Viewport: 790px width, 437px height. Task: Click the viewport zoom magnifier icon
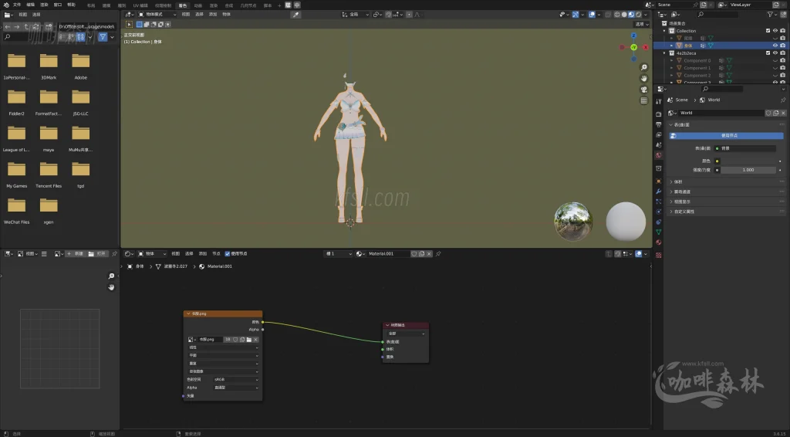click(x=644, y=67)
